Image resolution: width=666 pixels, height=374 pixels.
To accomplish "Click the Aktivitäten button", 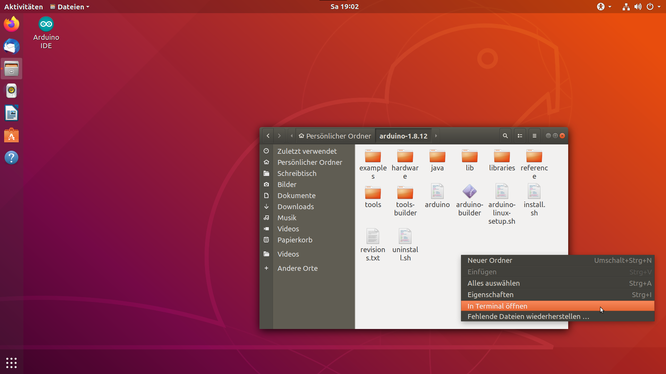I will (24, 7).
